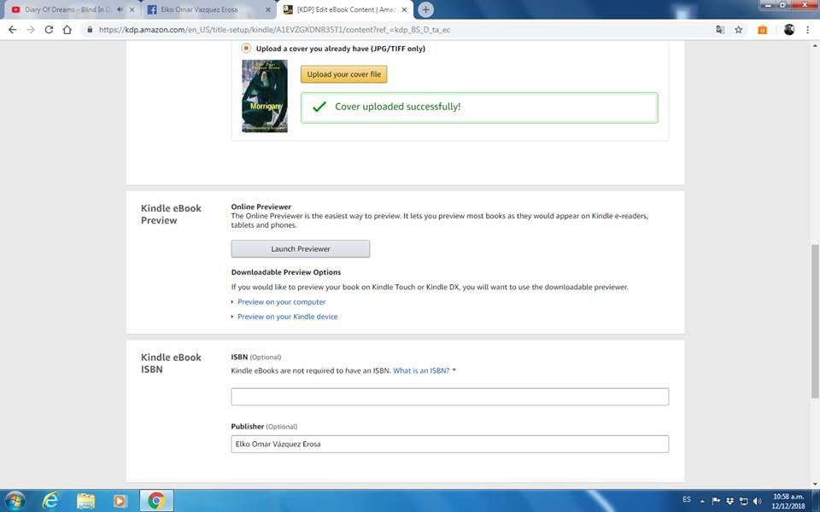Expand 'What is an ISBN?' dropdown
The height and width of the screenshot is (512, 820).
click(x=425, y=370)
